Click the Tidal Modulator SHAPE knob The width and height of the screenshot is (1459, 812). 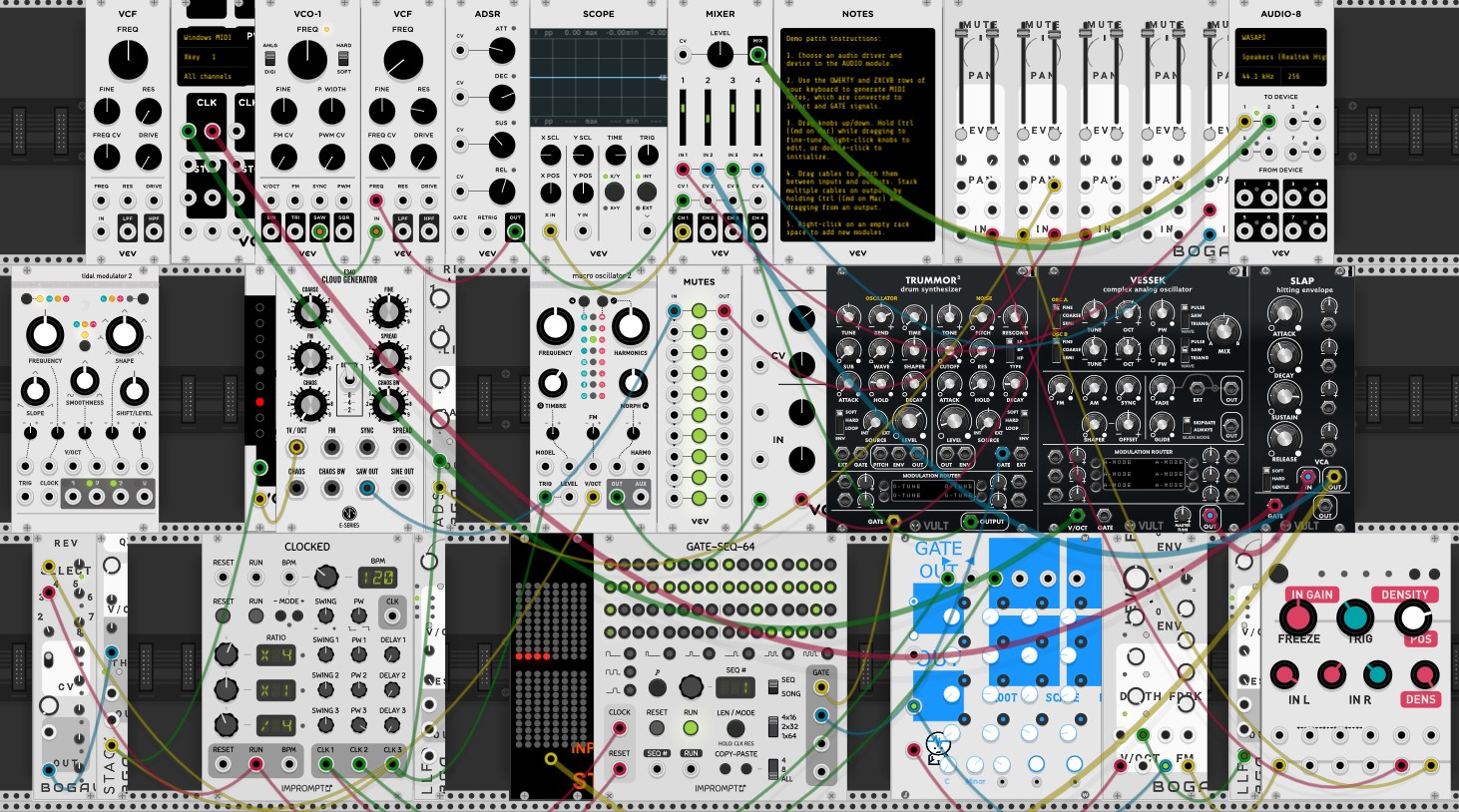point(124,335)
